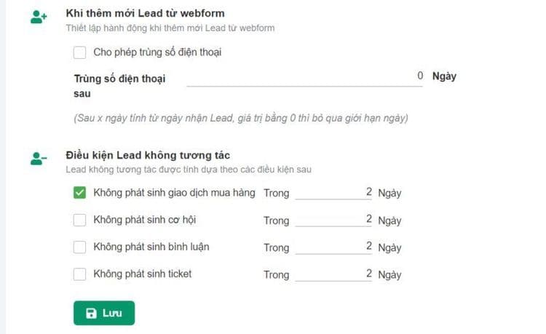Tick the Không phát sinh cơ hội checkbox
The image size is (546, 334).
click(80, 220)
